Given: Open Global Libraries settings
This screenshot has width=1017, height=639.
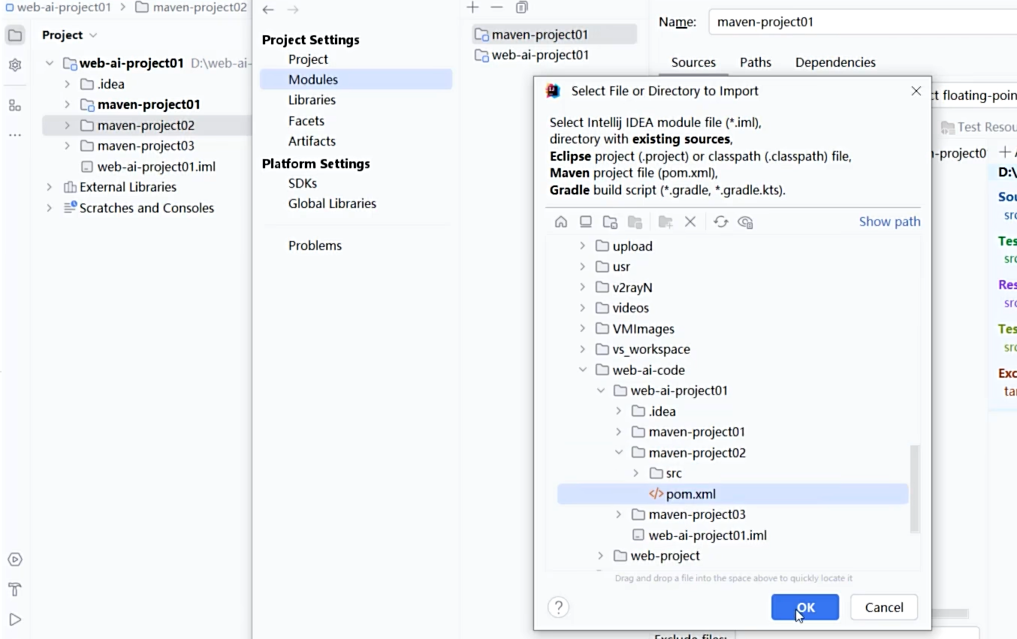Looking at the screenshot, I should [332, 203].
